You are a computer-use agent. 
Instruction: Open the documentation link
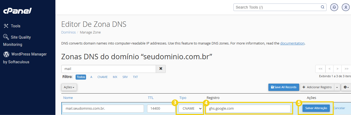(292, 43)
